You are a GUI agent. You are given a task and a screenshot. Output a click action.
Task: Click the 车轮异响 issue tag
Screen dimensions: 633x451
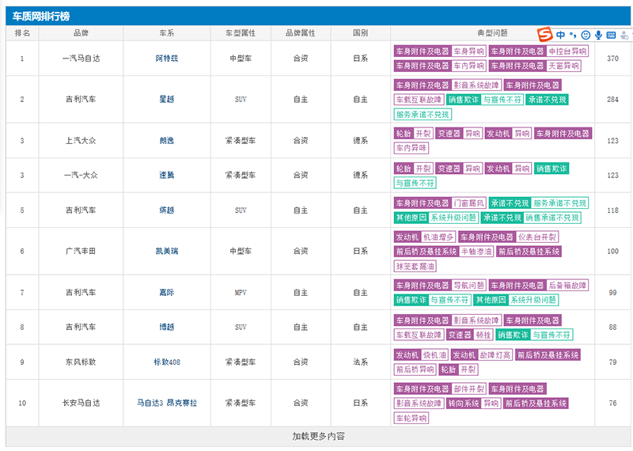click(411, 419)
